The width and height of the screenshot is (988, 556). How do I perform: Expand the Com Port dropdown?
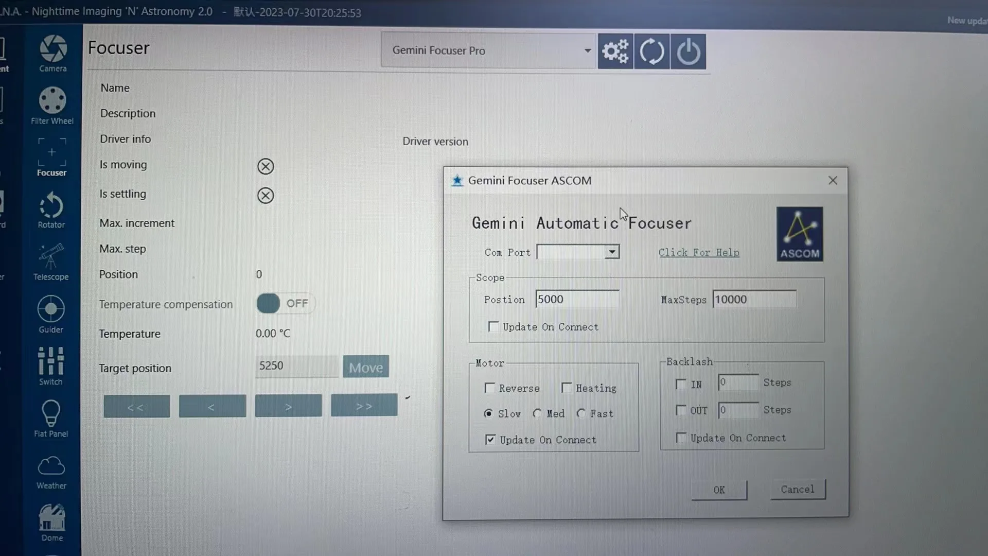(x=611, y=252)
